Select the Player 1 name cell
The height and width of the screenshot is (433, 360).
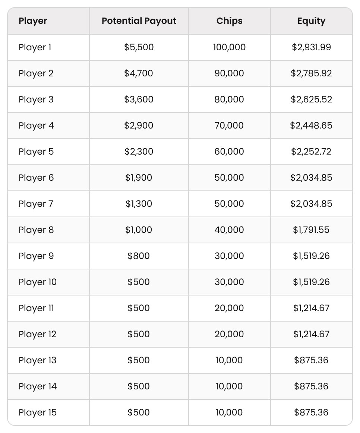pyautogui.click(x=35, y=47)
